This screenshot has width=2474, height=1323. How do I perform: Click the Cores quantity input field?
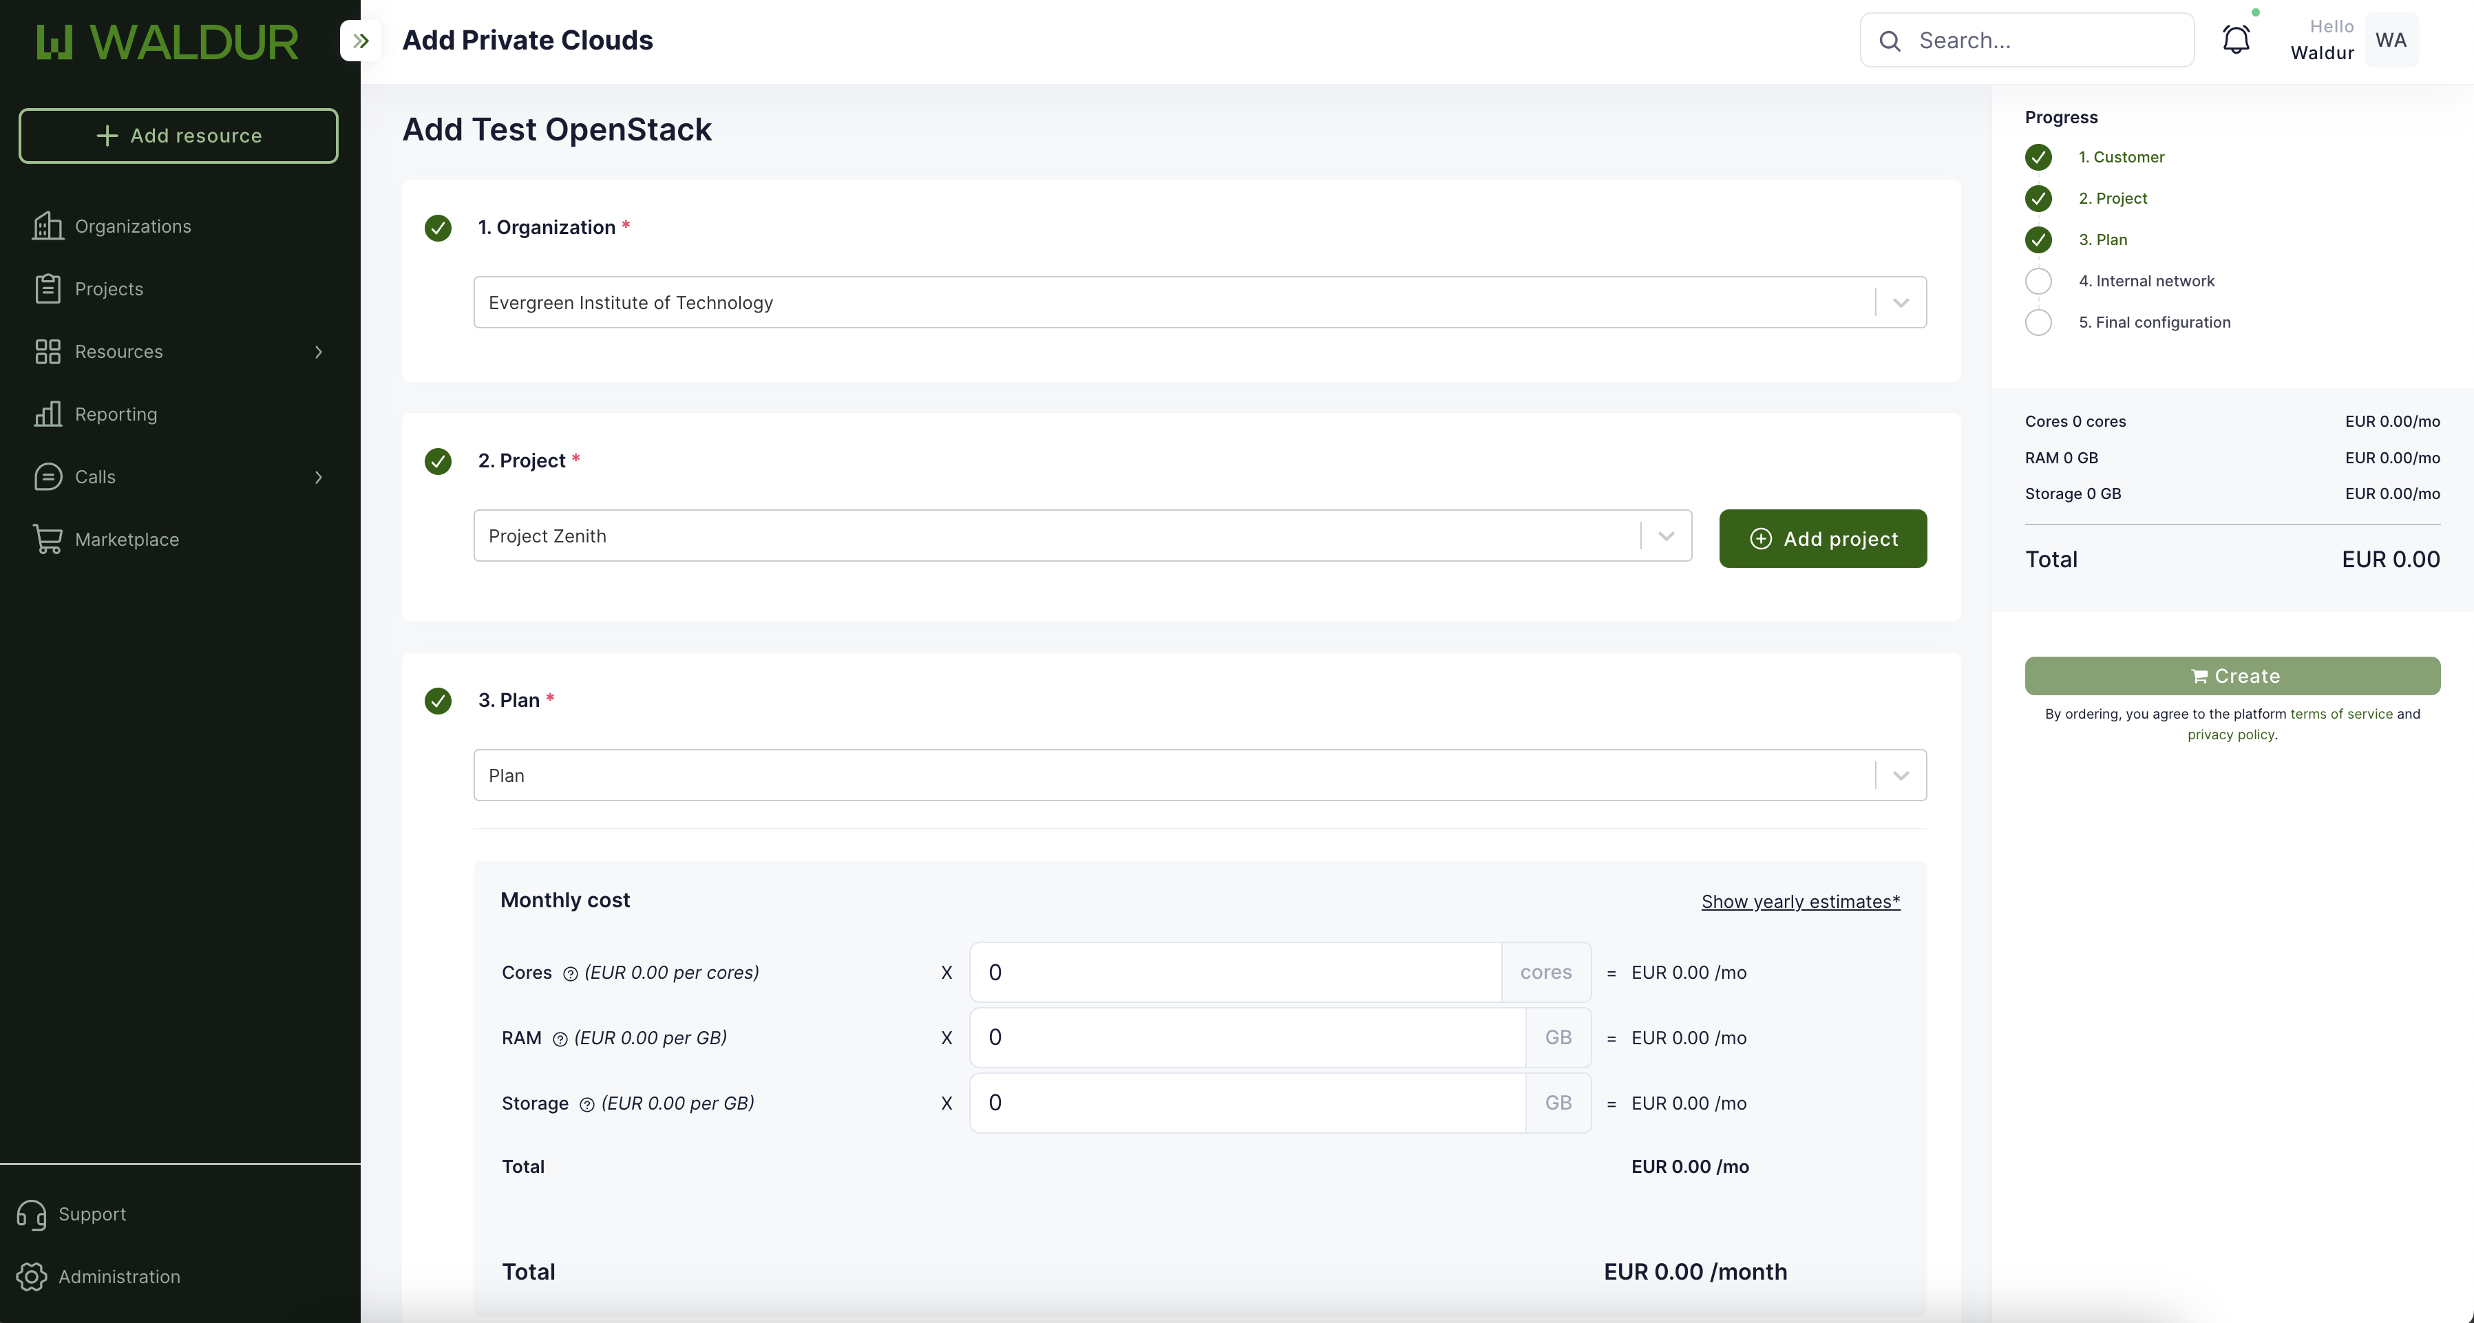[x=1234, y=973]
